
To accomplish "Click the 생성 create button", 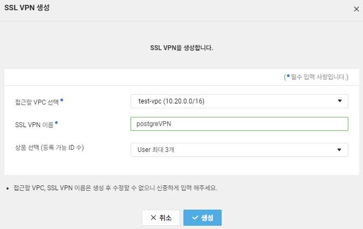I will click(203, 218).
